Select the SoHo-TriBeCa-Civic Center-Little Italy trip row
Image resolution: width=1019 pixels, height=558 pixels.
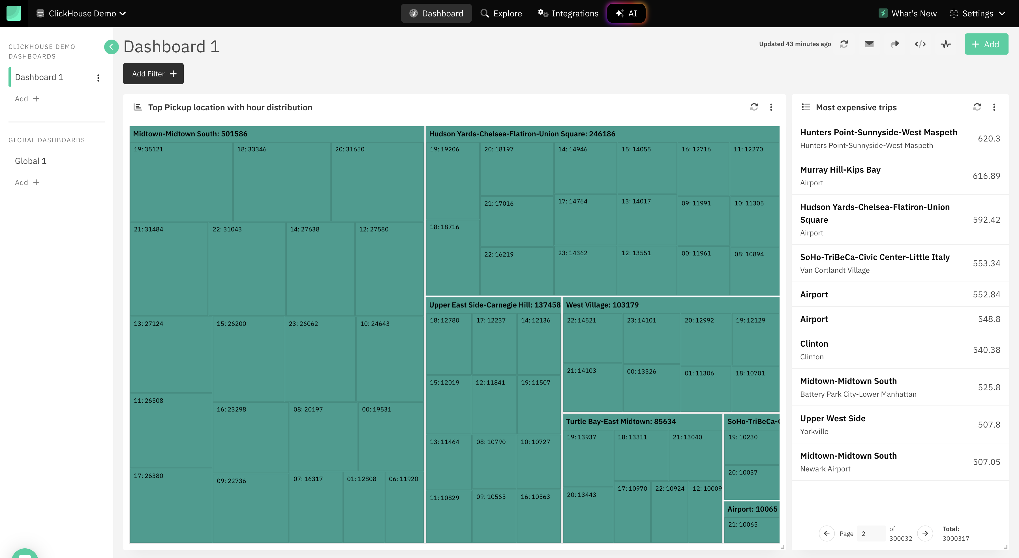[x=900, y=263]
